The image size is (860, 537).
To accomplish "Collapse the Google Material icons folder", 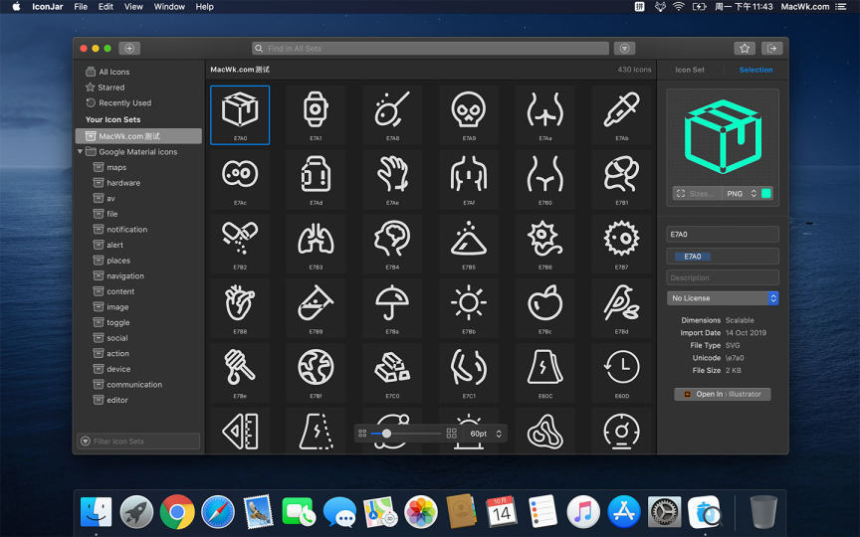I will (x=80, y=152).
